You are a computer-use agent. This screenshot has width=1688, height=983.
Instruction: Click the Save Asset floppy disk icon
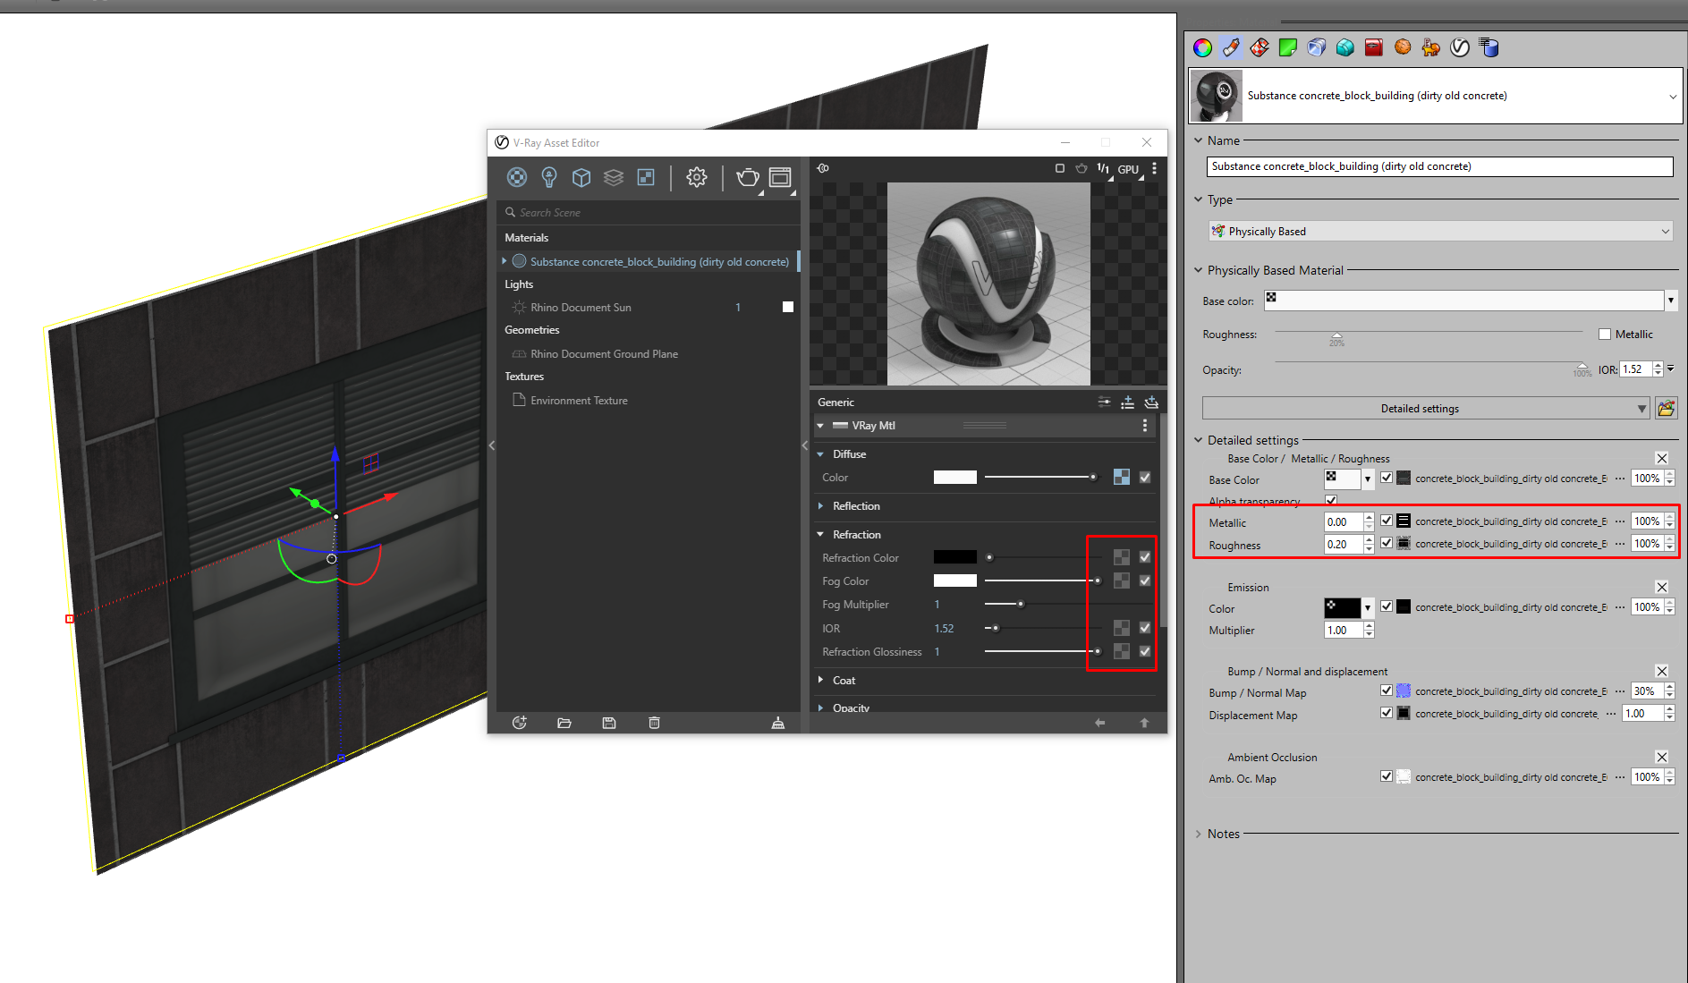609,723
